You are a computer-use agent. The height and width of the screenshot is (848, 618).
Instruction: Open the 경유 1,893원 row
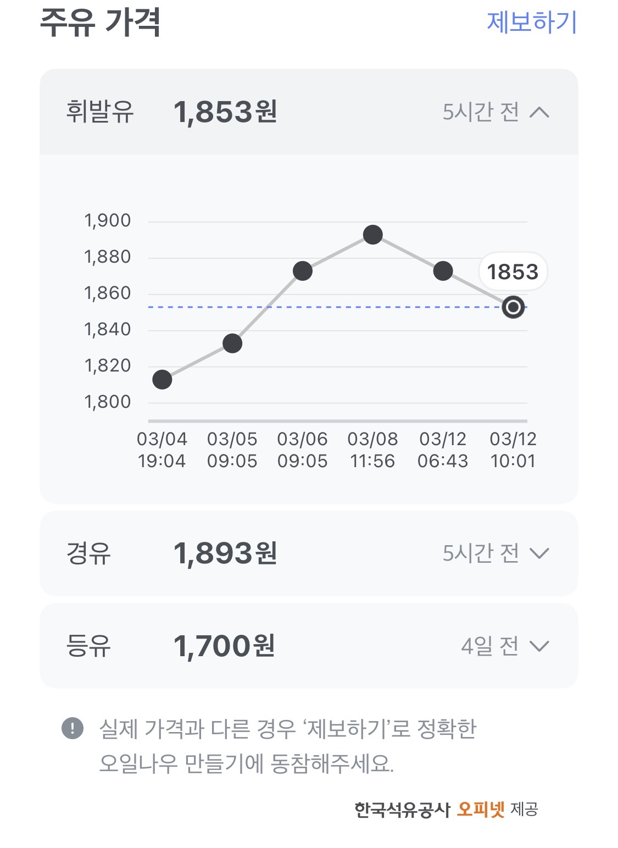309,553
